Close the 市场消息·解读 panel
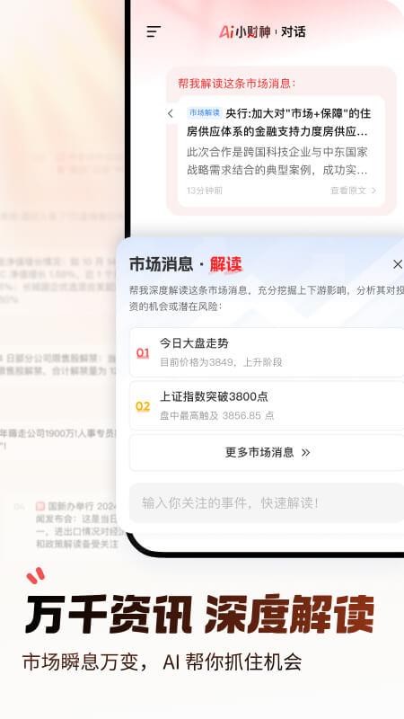Screen dimensions: 404x719 click(397, 264)
